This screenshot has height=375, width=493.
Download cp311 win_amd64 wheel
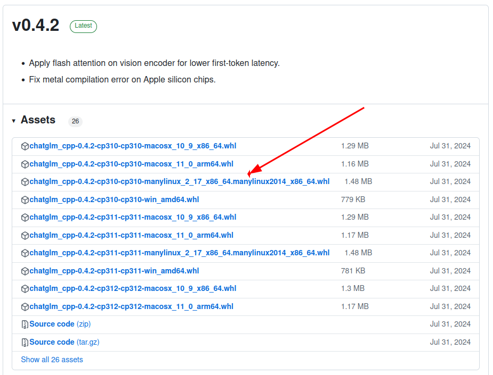[x=114, y=271]
